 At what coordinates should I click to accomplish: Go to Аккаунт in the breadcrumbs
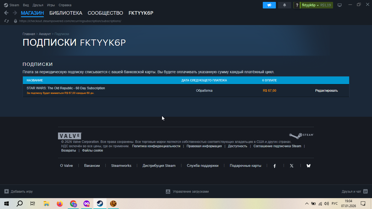pos(45,34)
